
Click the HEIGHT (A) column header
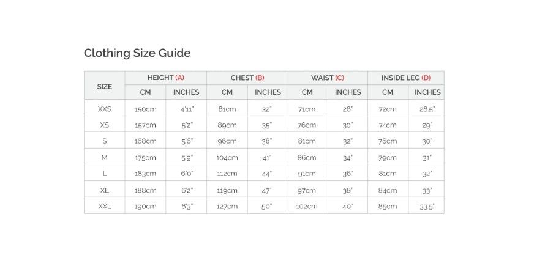point(166,78)
